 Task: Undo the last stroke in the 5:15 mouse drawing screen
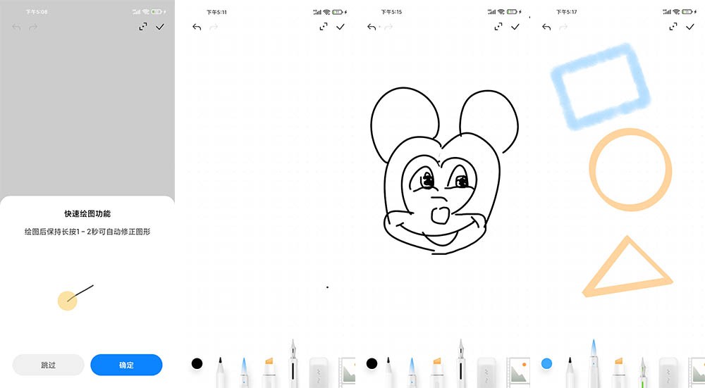(x=372, y=27)
